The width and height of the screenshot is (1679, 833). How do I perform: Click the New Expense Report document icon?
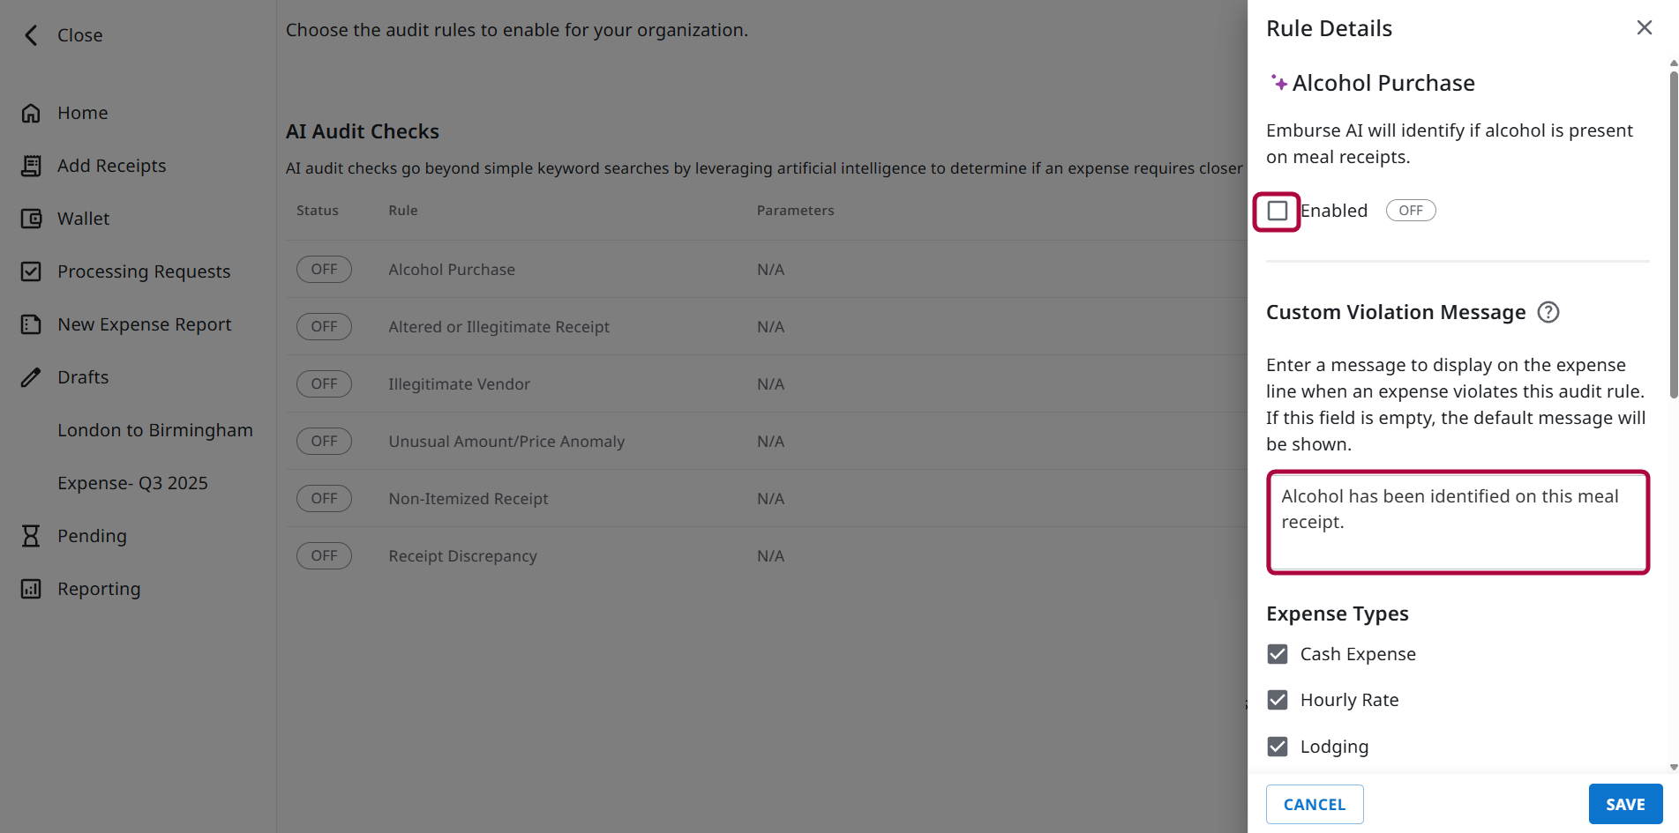click(31, 324)
